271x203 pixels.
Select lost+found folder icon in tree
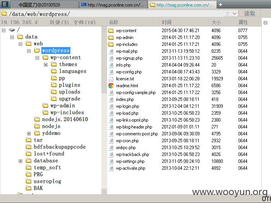[29, 153]
